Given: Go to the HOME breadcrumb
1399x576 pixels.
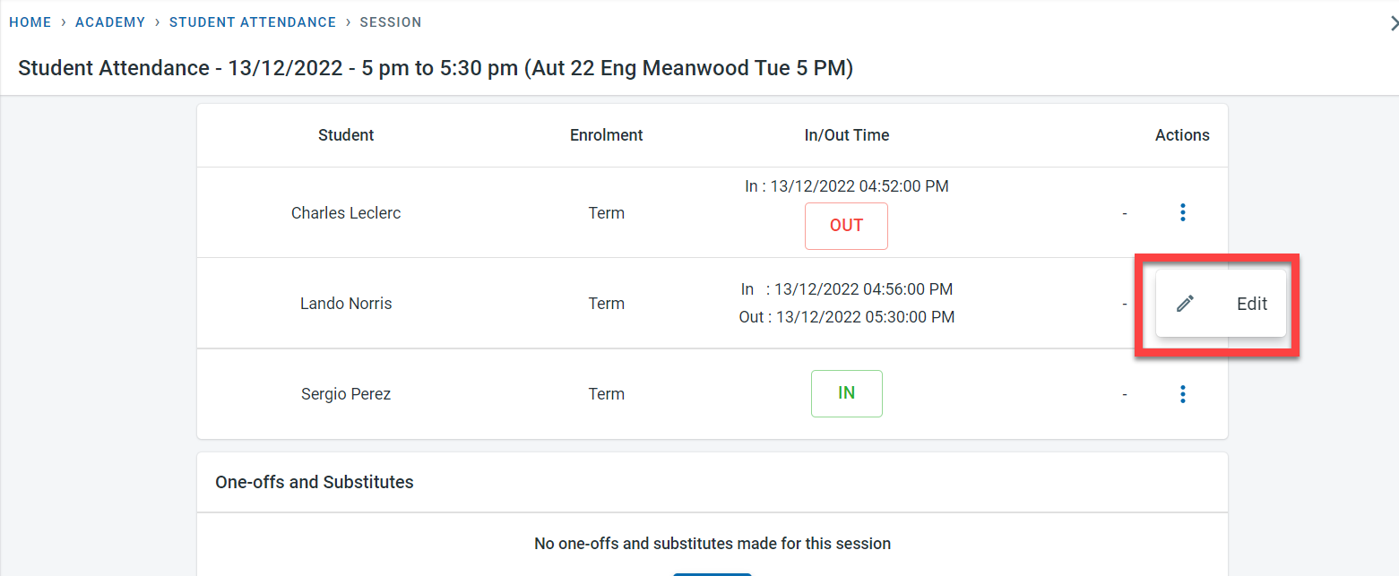Looking at the screenshot, I should pos(30,22).
